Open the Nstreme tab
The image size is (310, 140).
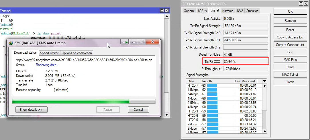point(227,11)
